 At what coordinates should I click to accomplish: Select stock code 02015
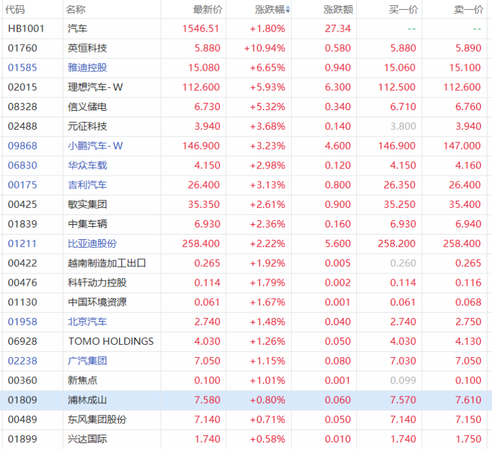[x=22, y=87]
